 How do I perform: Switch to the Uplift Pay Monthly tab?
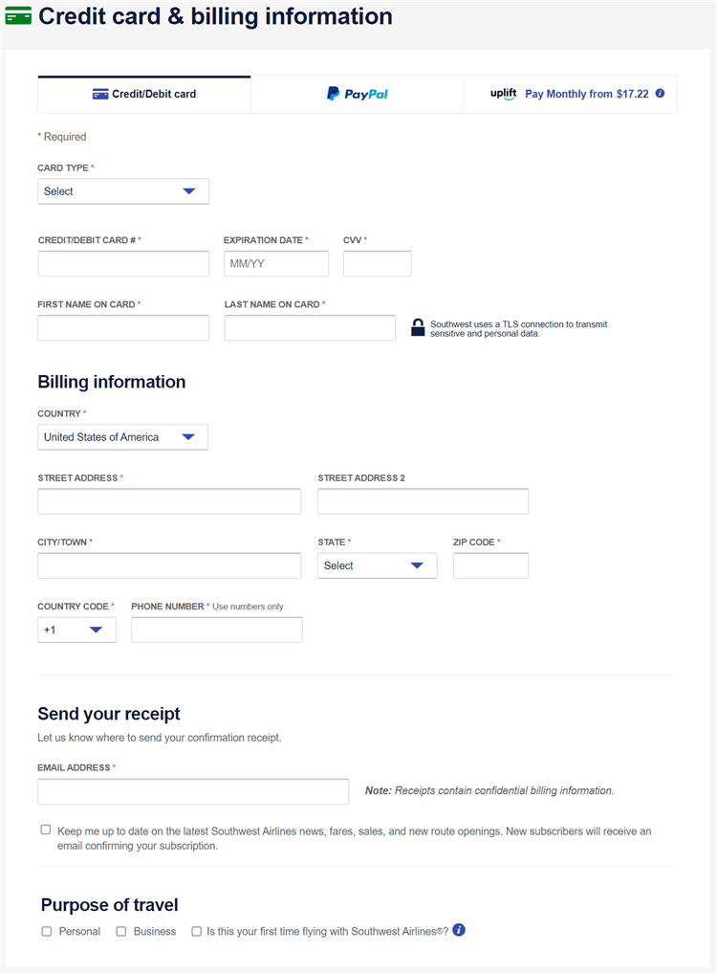(x=571, y=94)
